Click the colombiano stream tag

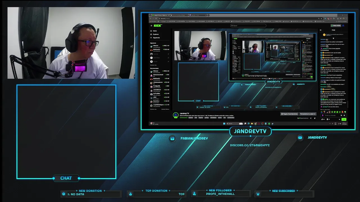(213, 118)
